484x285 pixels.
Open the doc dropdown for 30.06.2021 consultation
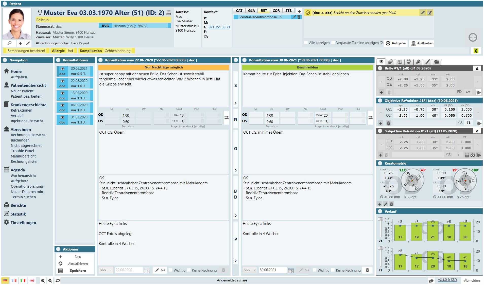pyautogui.click(x=250, y=270)
